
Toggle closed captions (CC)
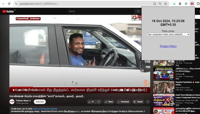[x=121, y=90]
